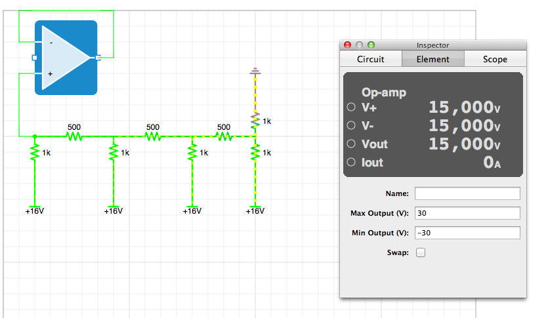Screen dimensions: 548x318
Task: Select the first 500 ohm resistor
Action: point(74,136)
